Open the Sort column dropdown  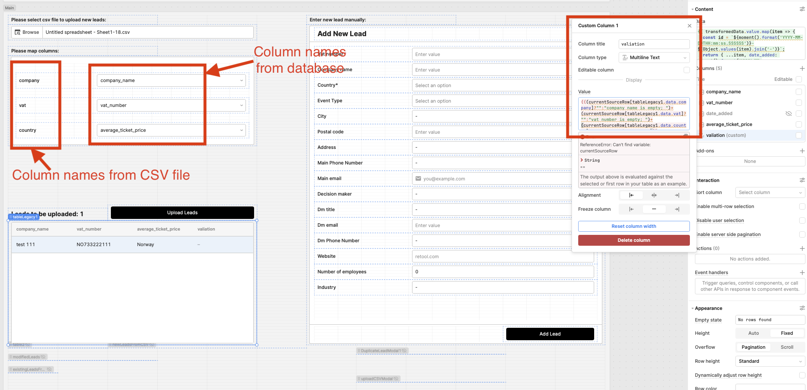tap(770, 192)
